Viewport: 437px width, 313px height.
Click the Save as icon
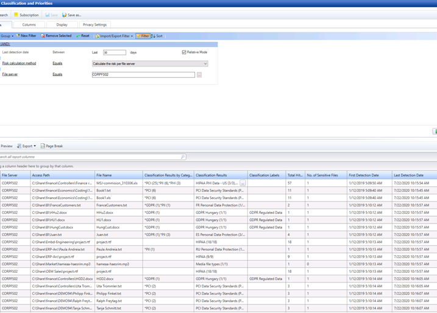(64, 15)
